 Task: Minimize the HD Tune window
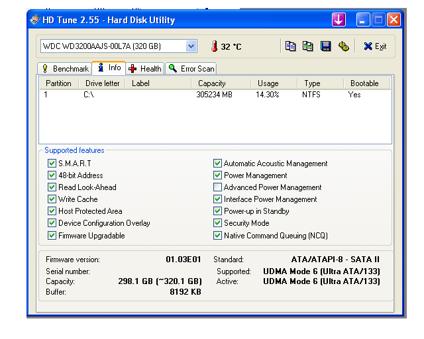click(x=363, y=20)
